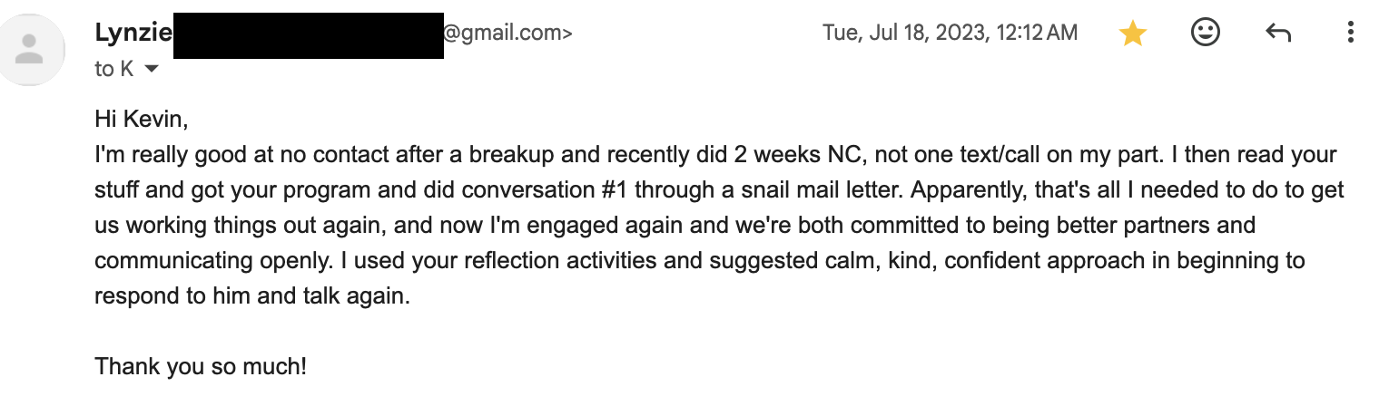Click the text "respond to him and talk again."

(x=252, y=296)
